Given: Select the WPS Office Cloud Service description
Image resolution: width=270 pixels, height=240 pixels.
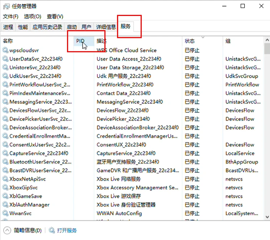Looking at the screenshot, I should pyautogui.click(x=126, y=50).
